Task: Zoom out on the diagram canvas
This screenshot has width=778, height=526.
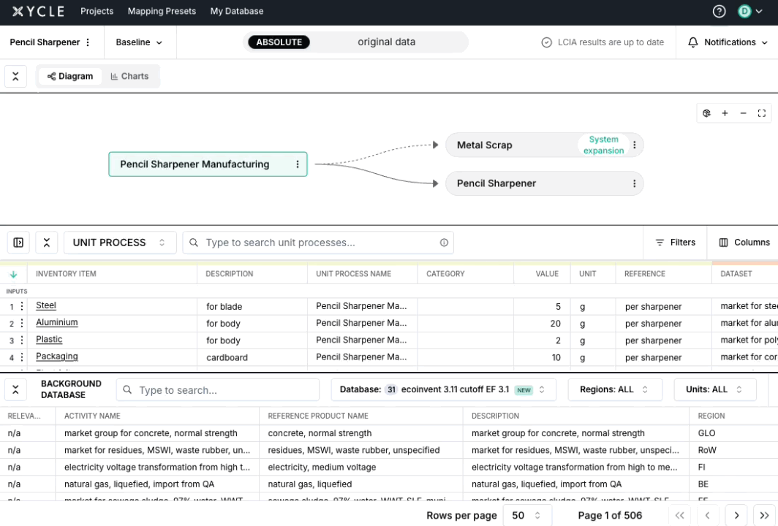Action: (743, 113)
